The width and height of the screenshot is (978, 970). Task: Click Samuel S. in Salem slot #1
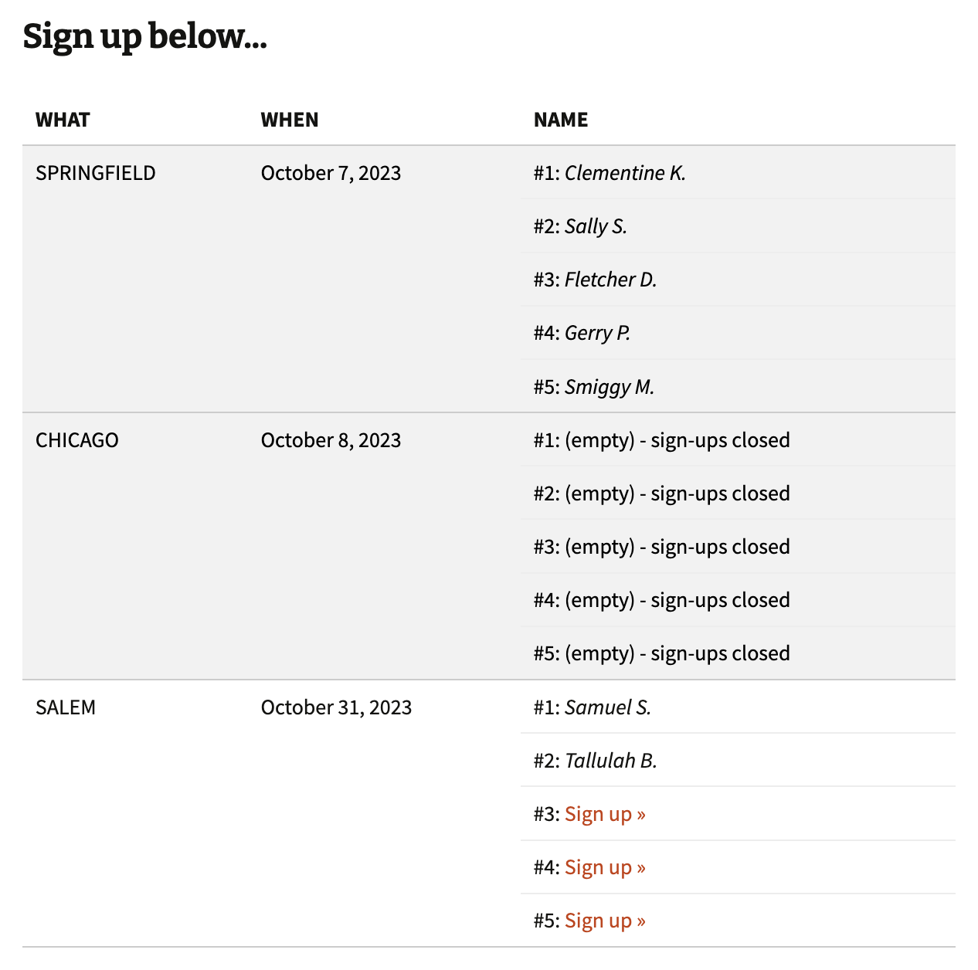(608, 707)
